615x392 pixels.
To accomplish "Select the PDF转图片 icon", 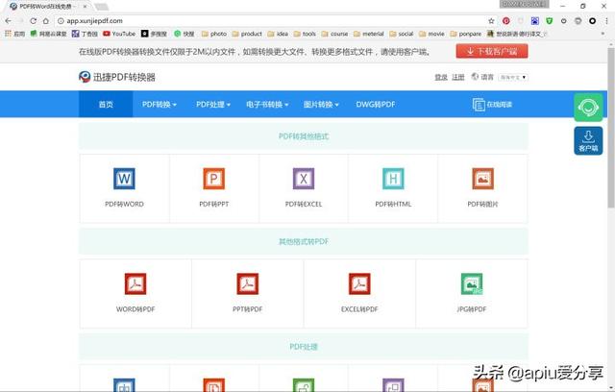I will click(482, 179).
